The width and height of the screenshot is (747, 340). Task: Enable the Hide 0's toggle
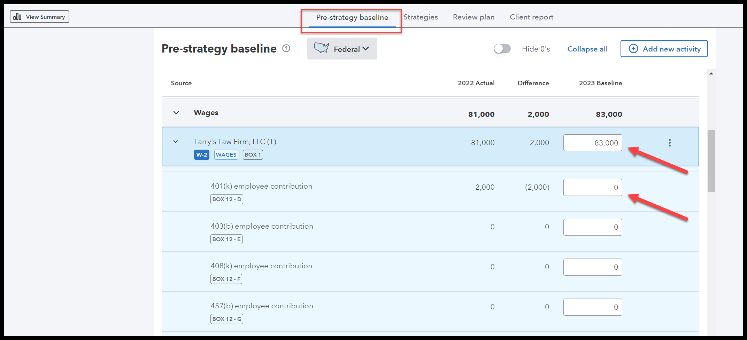(502, 49)
